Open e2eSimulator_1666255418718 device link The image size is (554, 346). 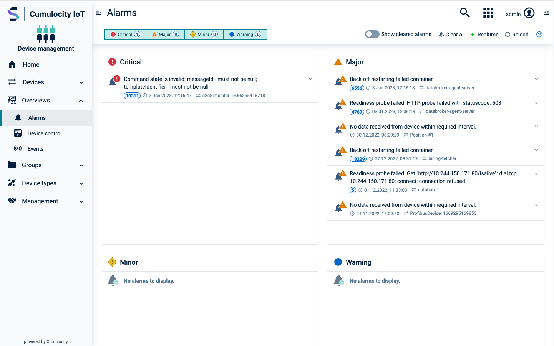click(x=234, y=96)
